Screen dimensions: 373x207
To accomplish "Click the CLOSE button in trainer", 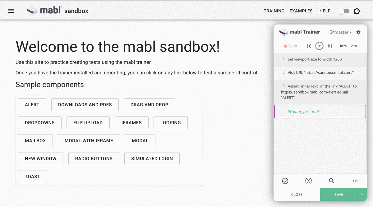I will [297, 194].
